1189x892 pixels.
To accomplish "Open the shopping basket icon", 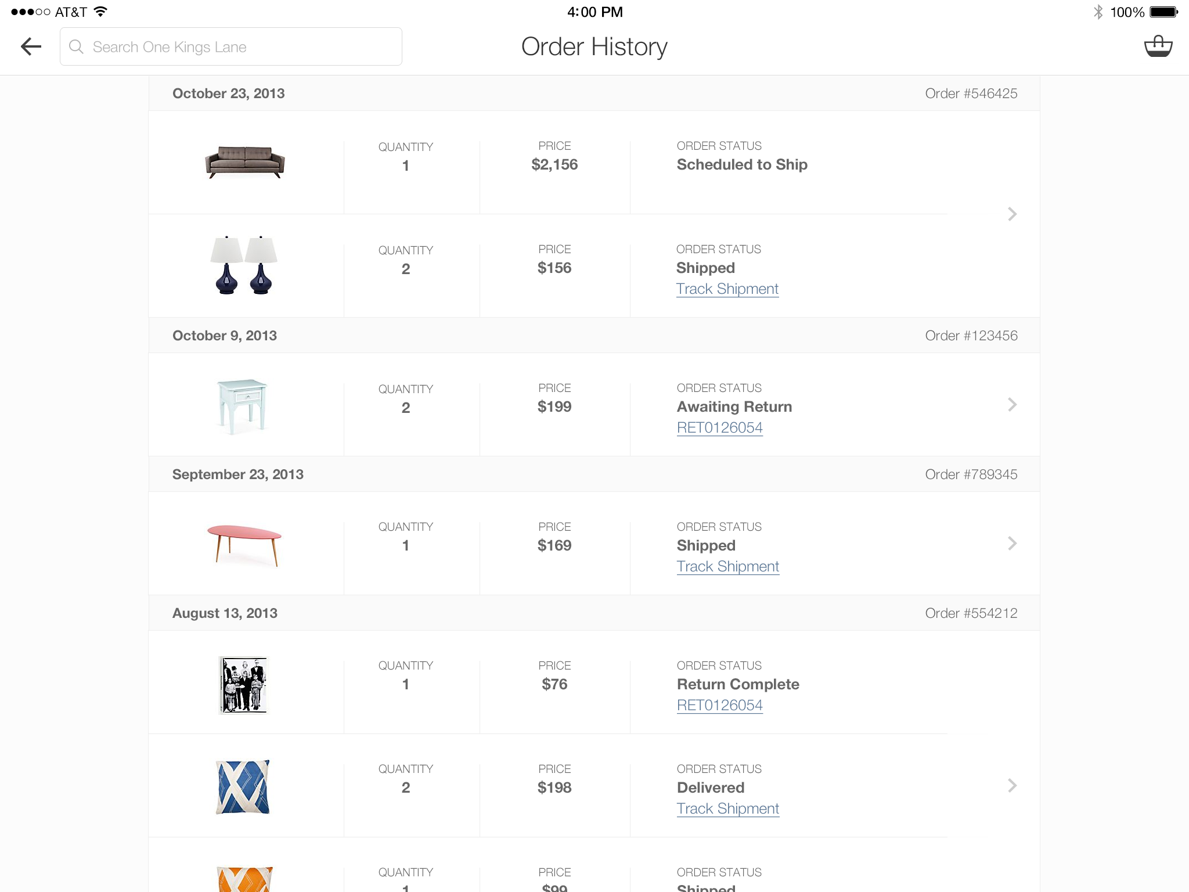I will [1158, 46].
